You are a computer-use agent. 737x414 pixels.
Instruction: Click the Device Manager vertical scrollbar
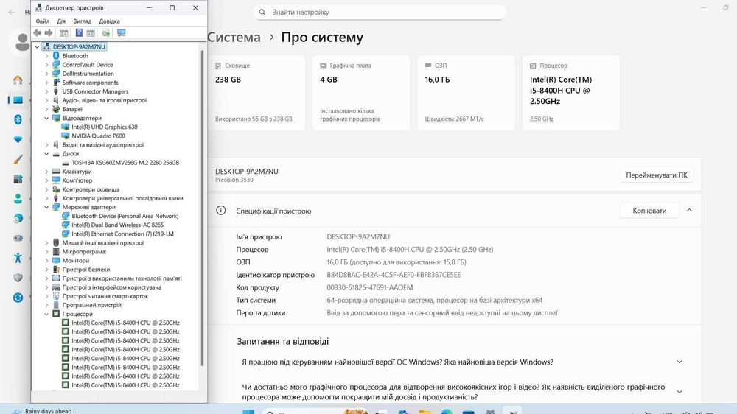point(203,207)
